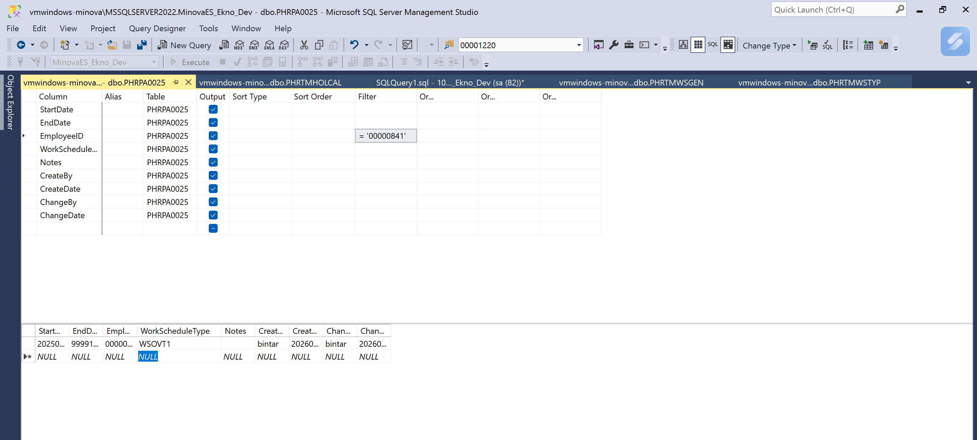
Task: Click the Add Table icon in the toolbar
Action: click(x=868, y=45)
